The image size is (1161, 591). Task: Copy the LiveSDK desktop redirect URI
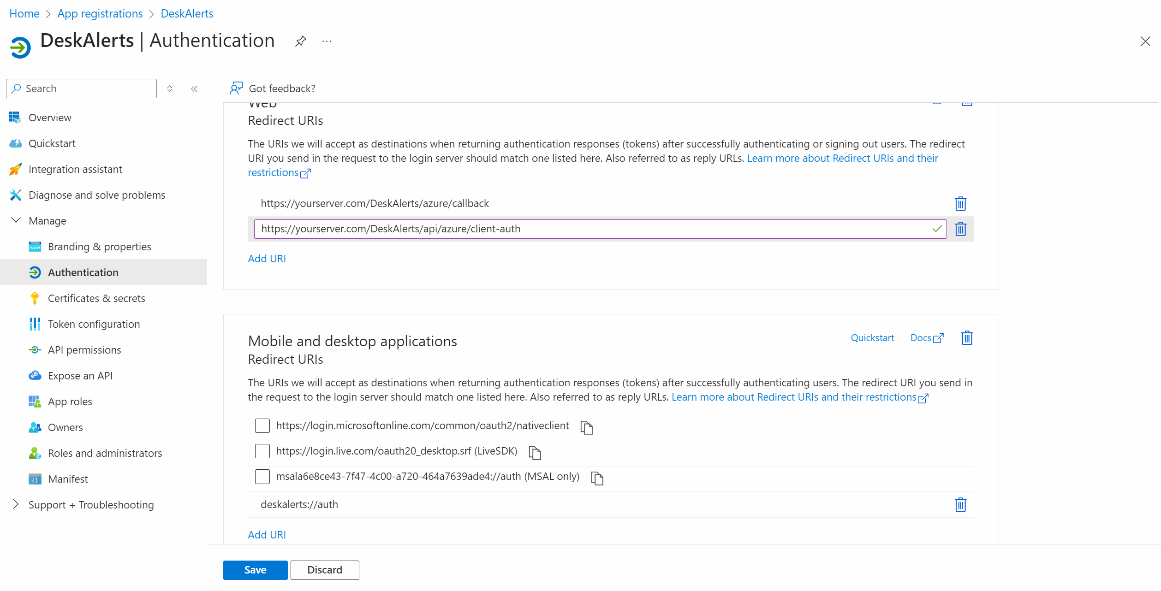[x=535, y=453]
